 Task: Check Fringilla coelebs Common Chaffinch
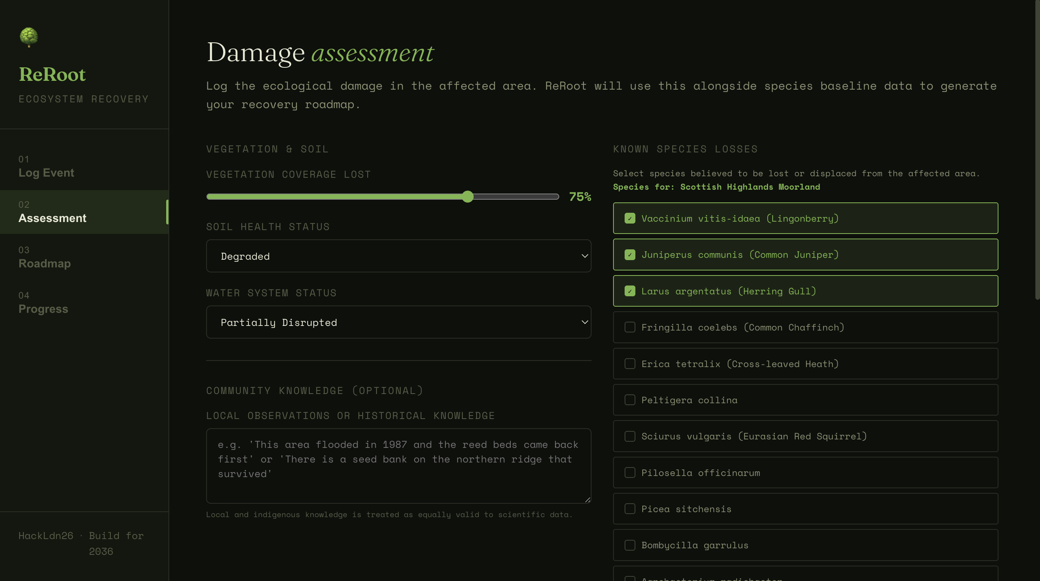pyautogui.click(x=630, y=327)
